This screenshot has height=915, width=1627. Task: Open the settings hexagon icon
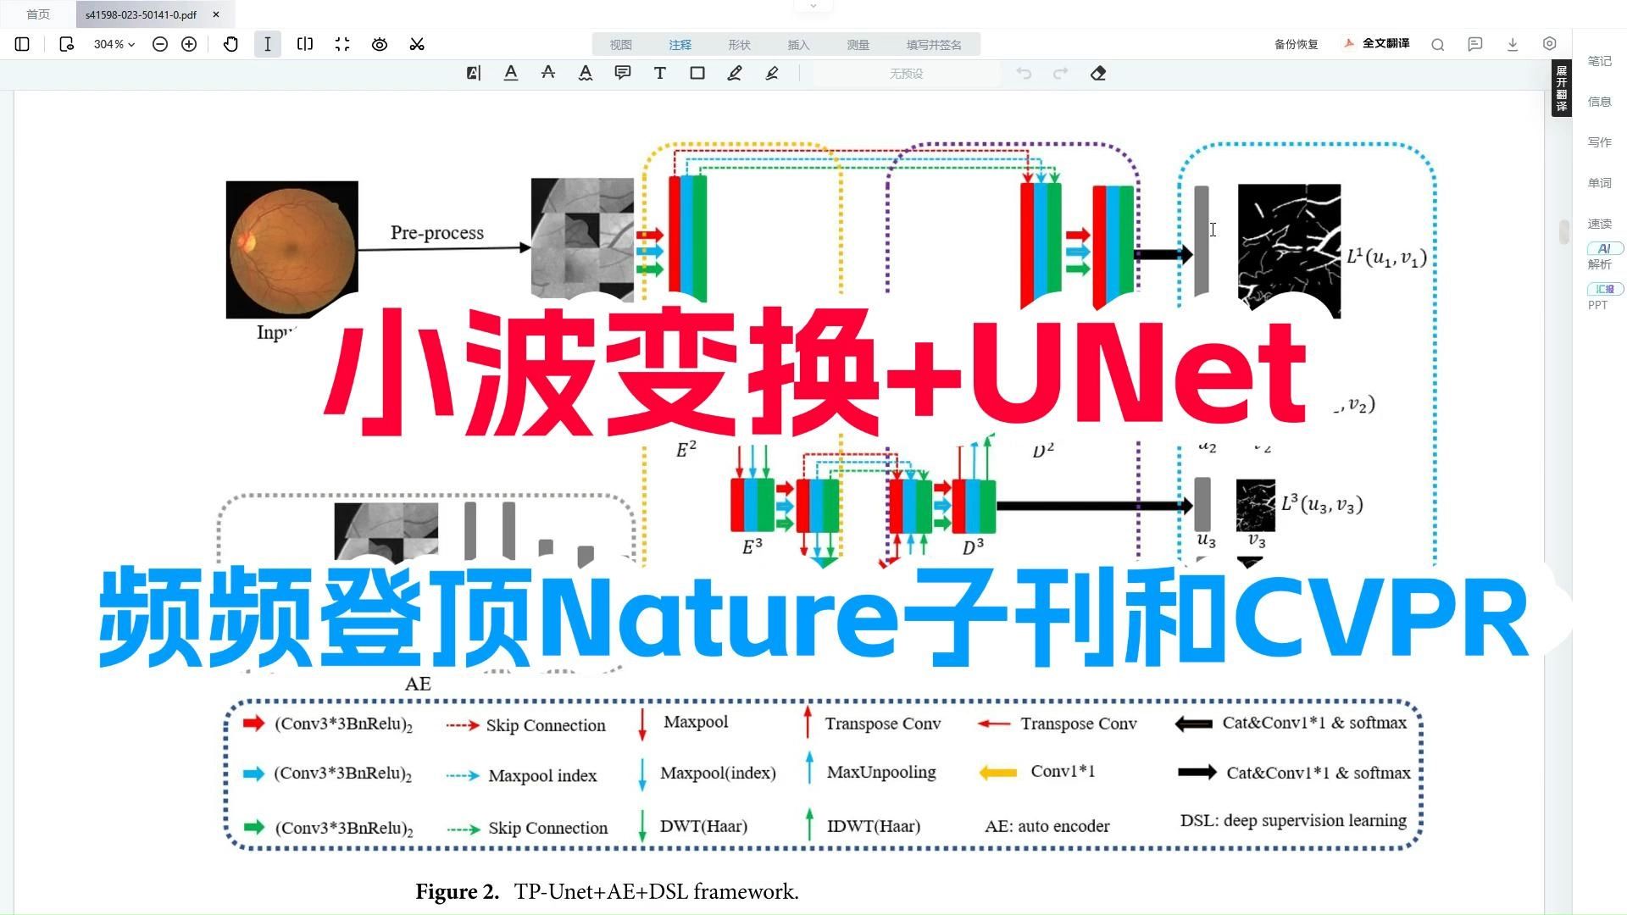[1550, 44]
